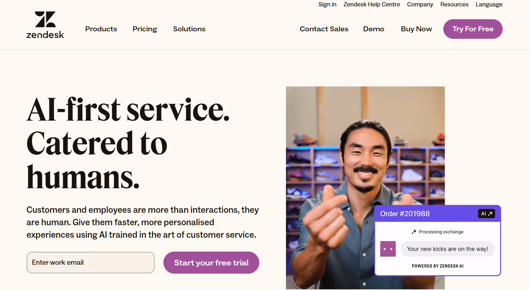Open the Products dropdown
530x290 pixels.
click(x=101, y=29)
